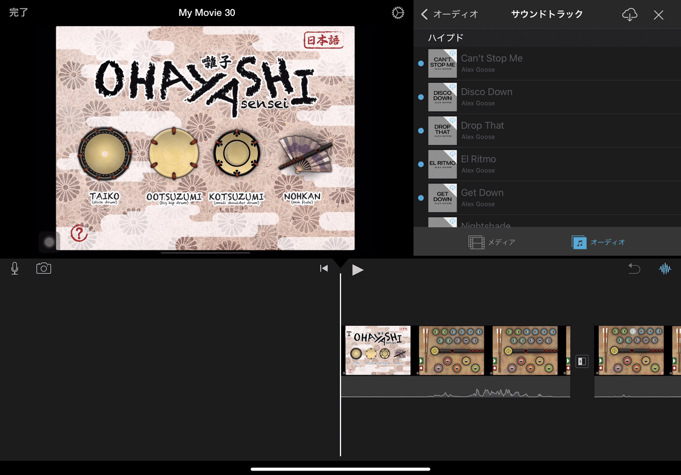Tap blue dot beside Get Down
This screenshot has height=475, width=681.
pos(421,198)
